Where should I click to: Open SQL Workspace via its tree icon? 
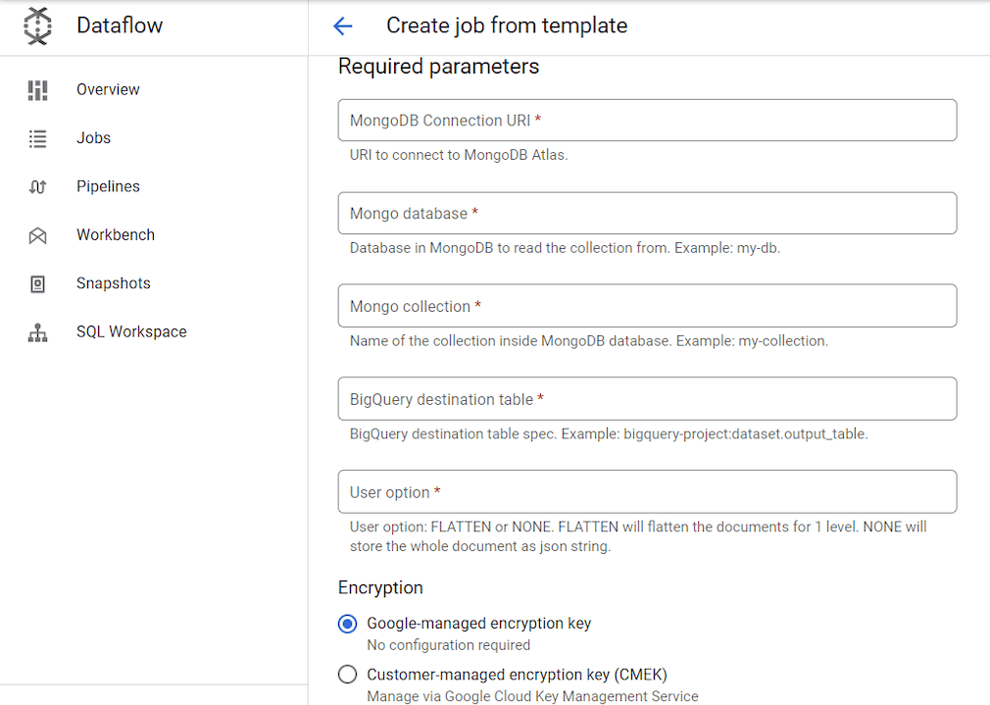click(x=37, y=331)
